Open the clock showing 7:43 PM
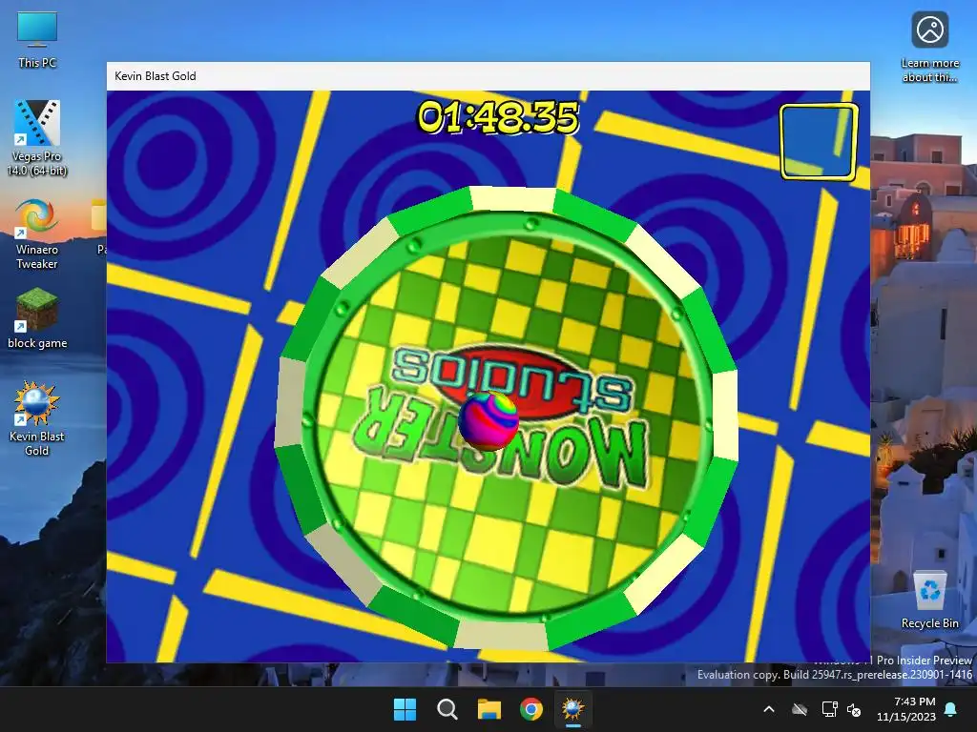 pyautogui.click(x=906, y=709)
